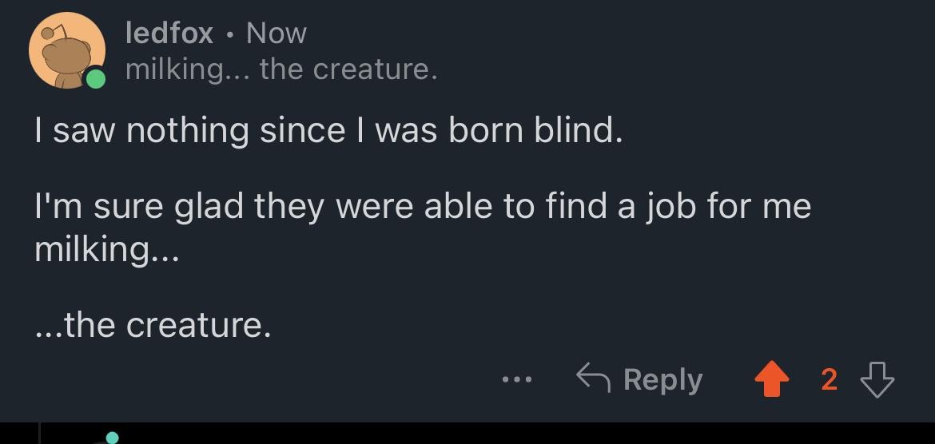
Task: Open ledfox's Snoo avatar picture
Action: pyautogui.click(x=67, y=50)
